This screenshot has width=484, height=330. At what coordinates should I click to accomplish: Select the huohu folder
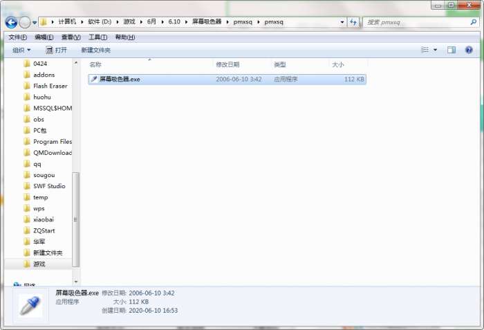click(x=42, y=97)
